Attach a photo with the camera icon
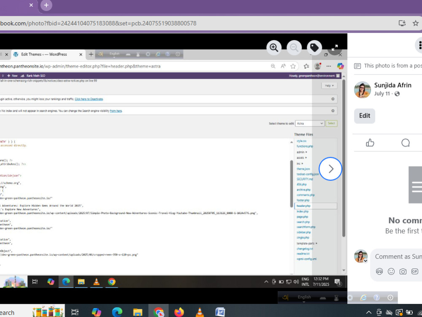The image size is (422, 317). 403,271
